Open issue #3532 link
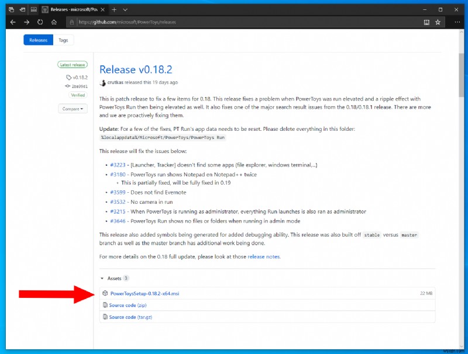The width and height of the screenshot is (468, 354). (118, 202)
